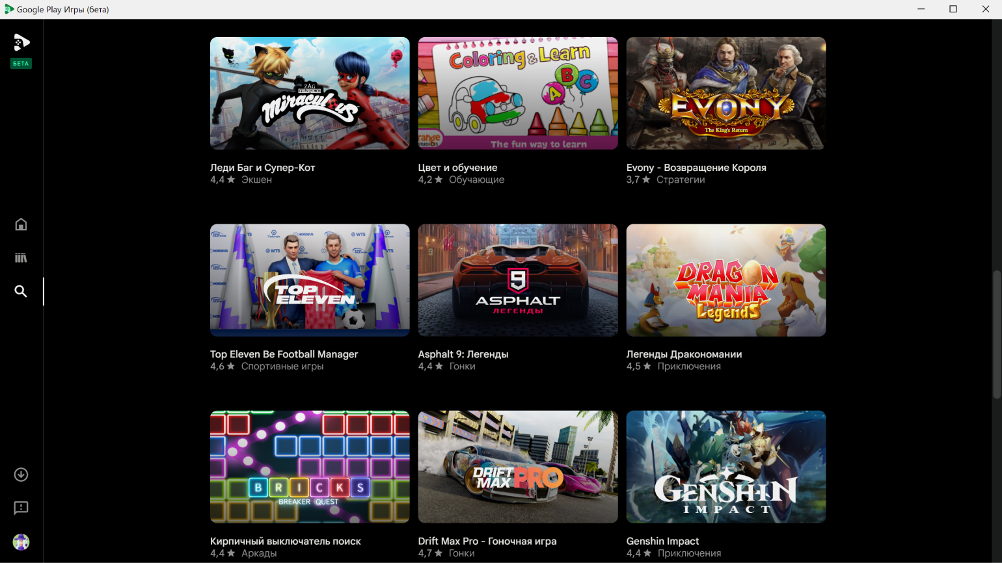Open the Downloads icon in the sidebar
Viewport: 1002px width, 563px height.
(x=21, y=475)
